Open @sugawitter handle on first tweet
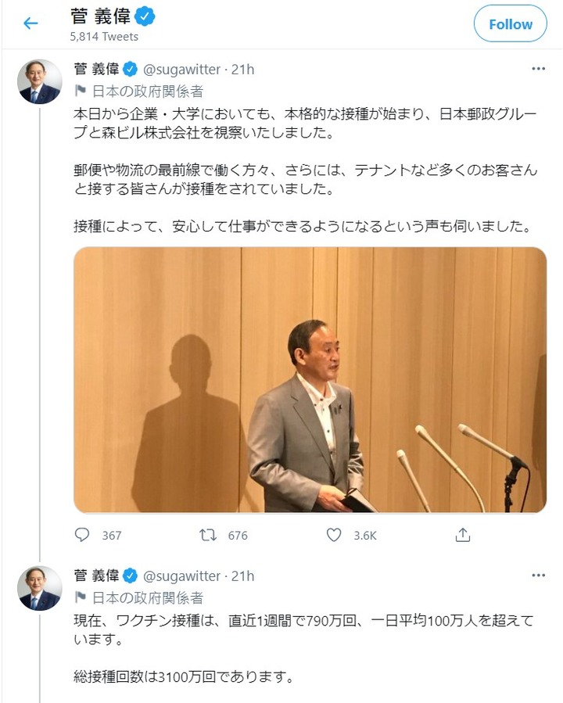This screenshot has width=563, height=703. coord(182,70)
